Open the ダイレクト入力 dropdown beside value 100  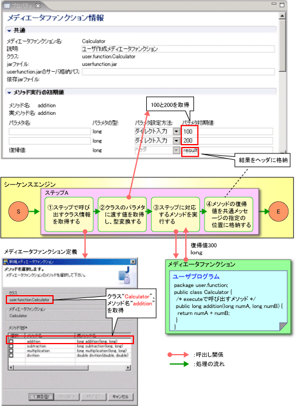click(x=176, y=131)
